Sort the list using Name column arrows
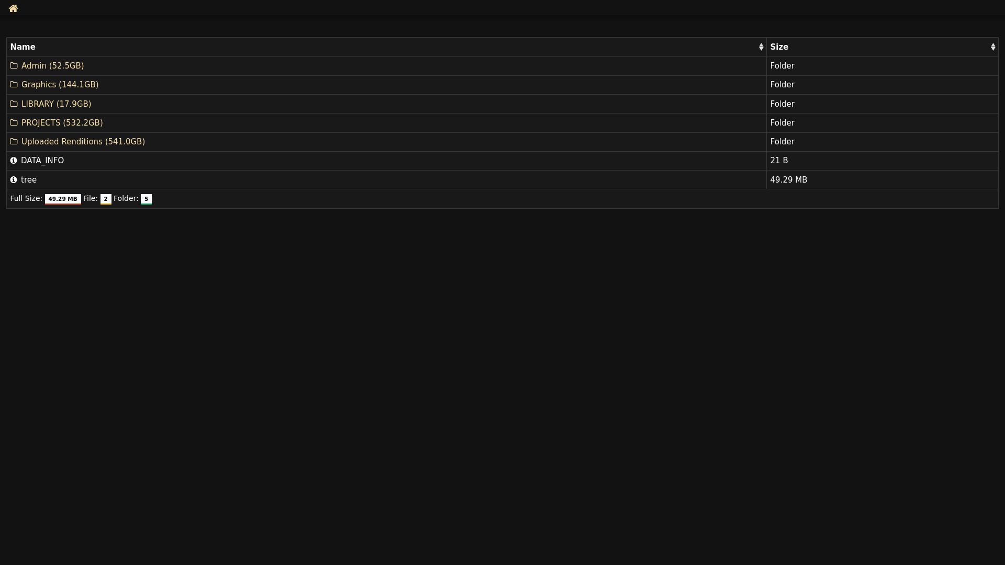Viewport: 1005px width, 565px height. [x=761, y=47]
